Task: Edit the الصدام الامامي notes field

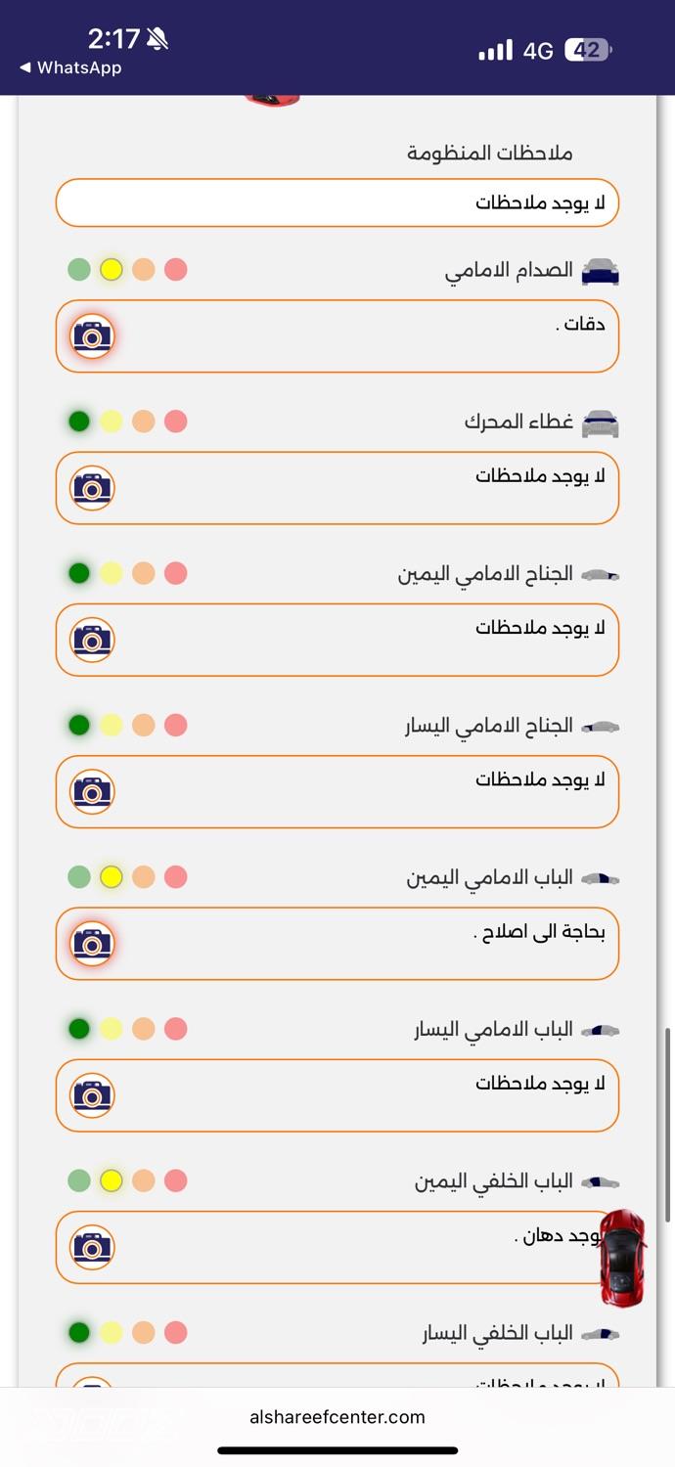Action: [x=362, y=336]
